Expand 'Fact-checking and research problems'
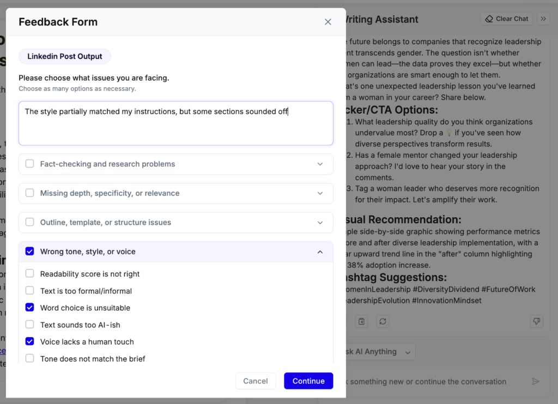Screen dimensions: 558x404 (321, 164)
